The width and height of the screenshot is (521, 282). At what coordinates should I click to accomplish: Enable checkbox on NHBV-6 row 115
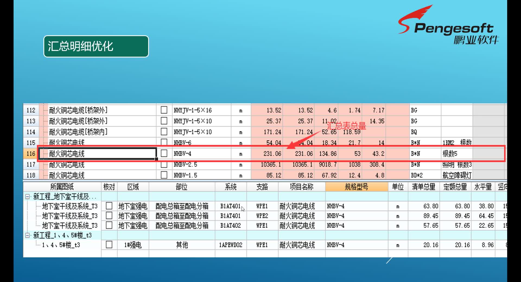click(x=164, y=143)
